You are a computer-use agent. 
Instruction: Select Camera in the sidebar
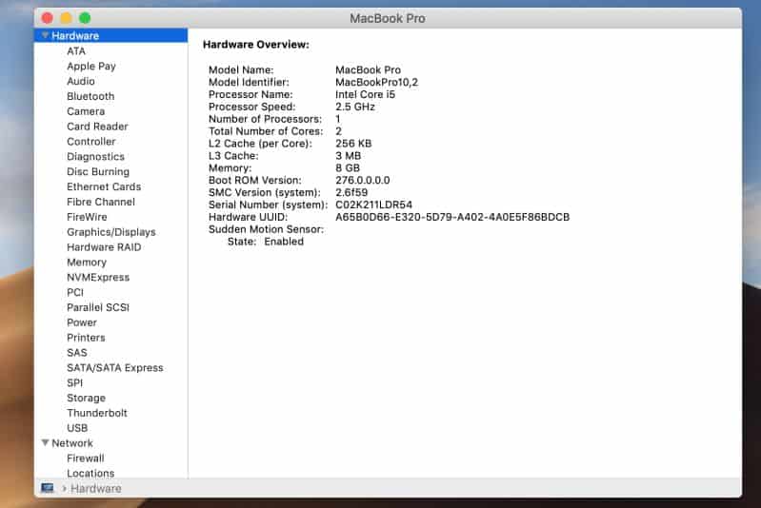[86, 111]
